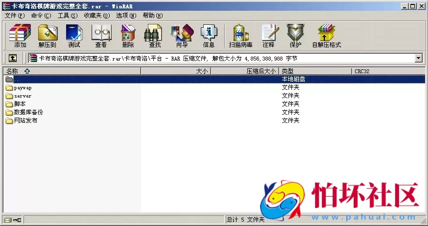The image size is (428, 226).
Task: Select the 数据库备份 folder name
Action: [29, 112]
